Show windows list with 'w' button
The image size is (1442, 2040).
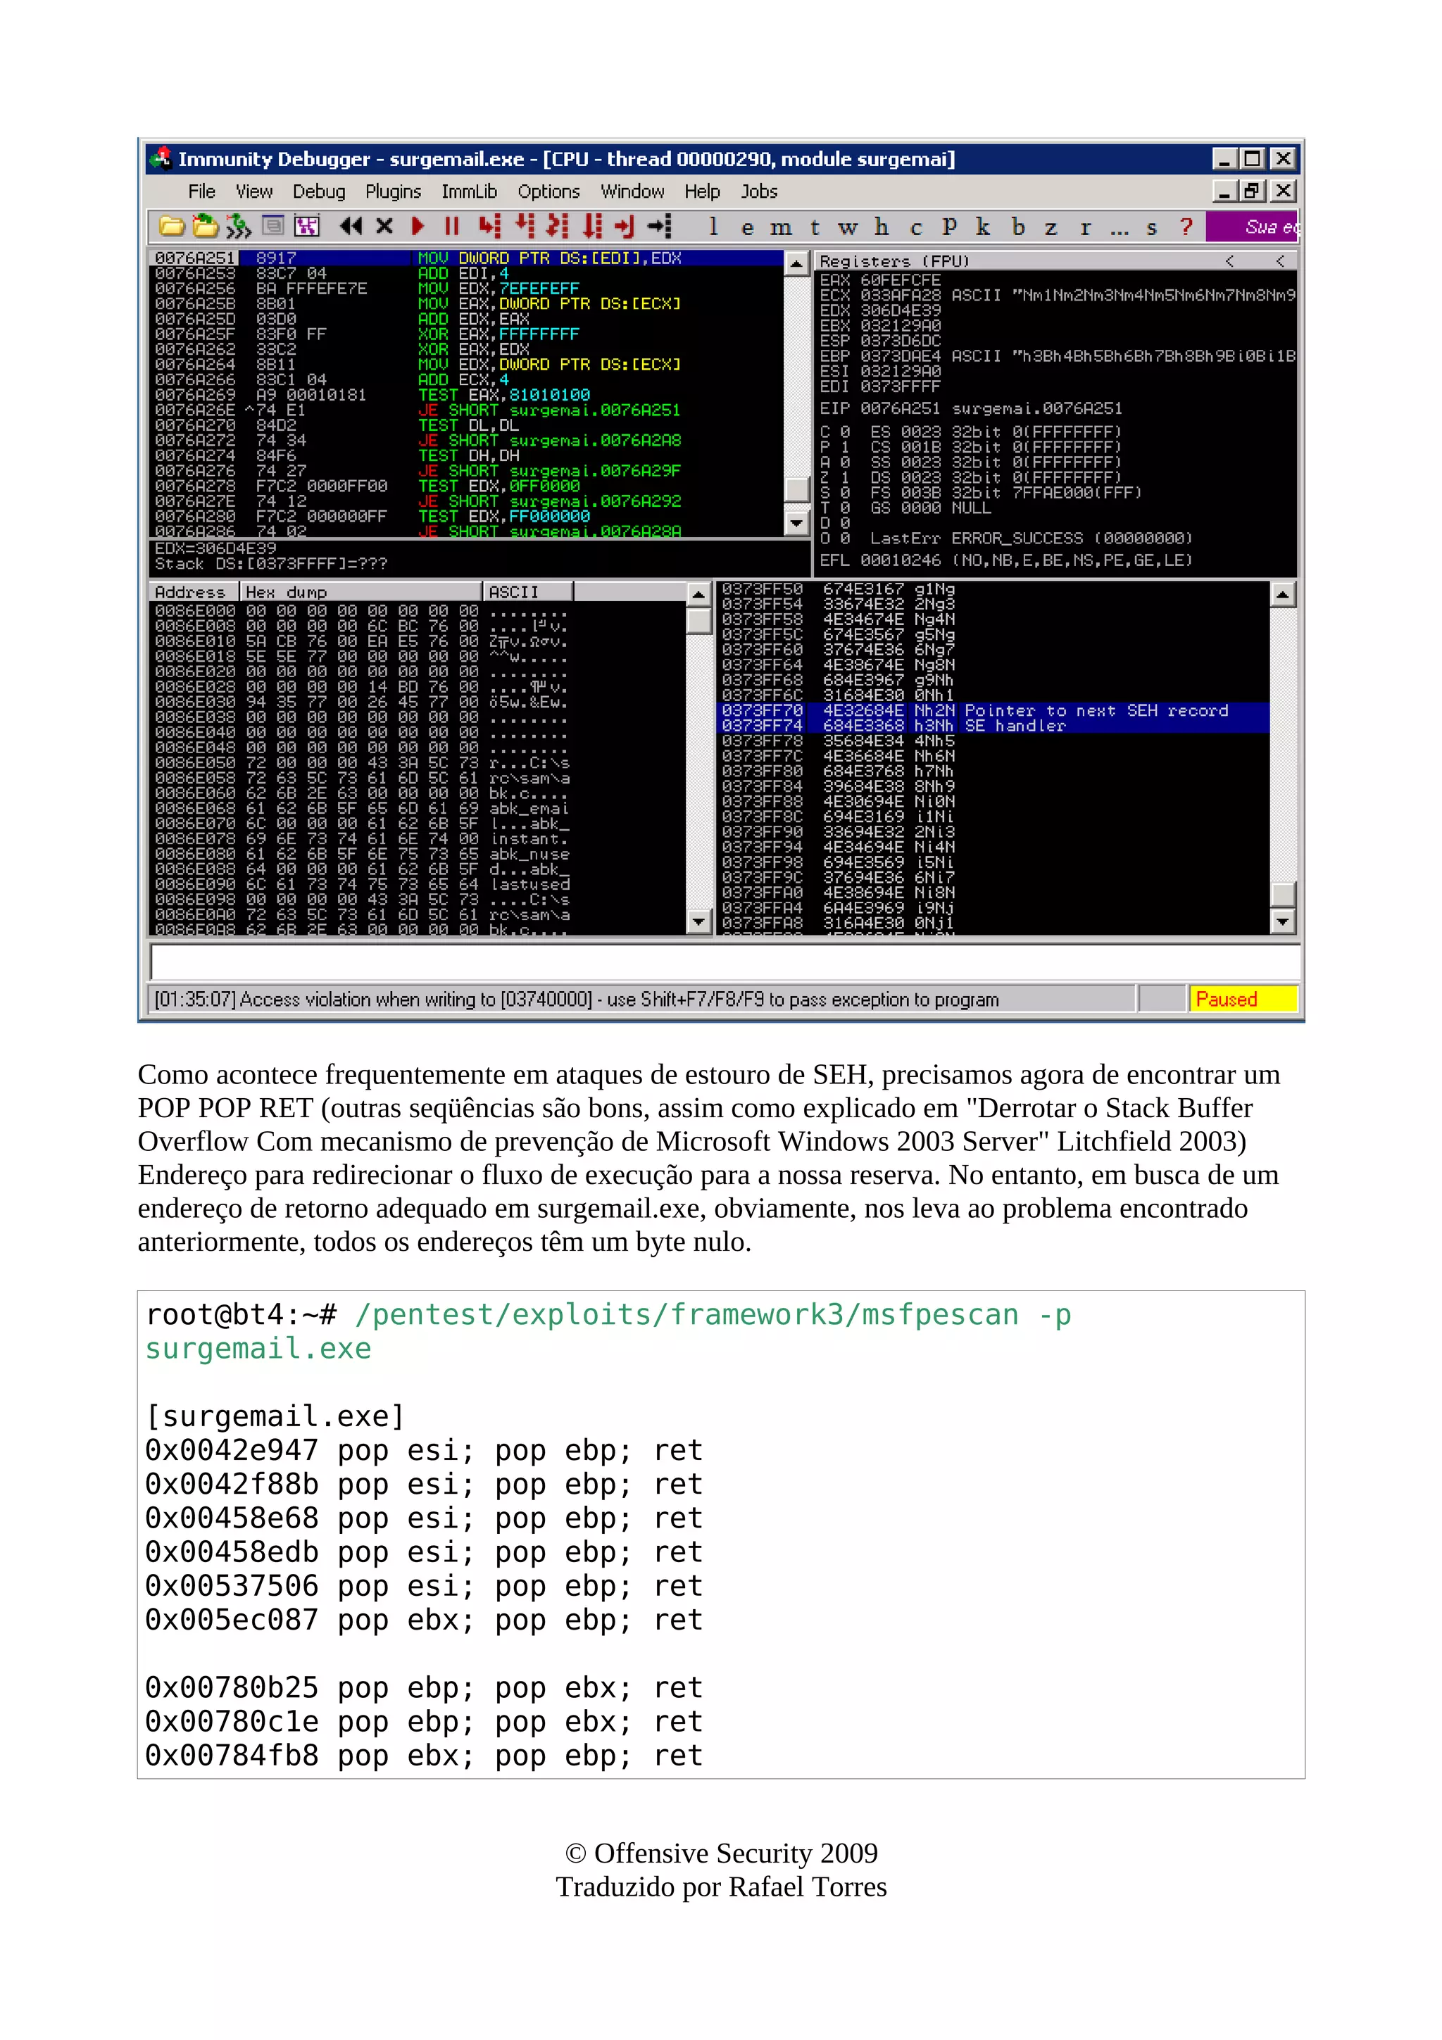(848, 227)
